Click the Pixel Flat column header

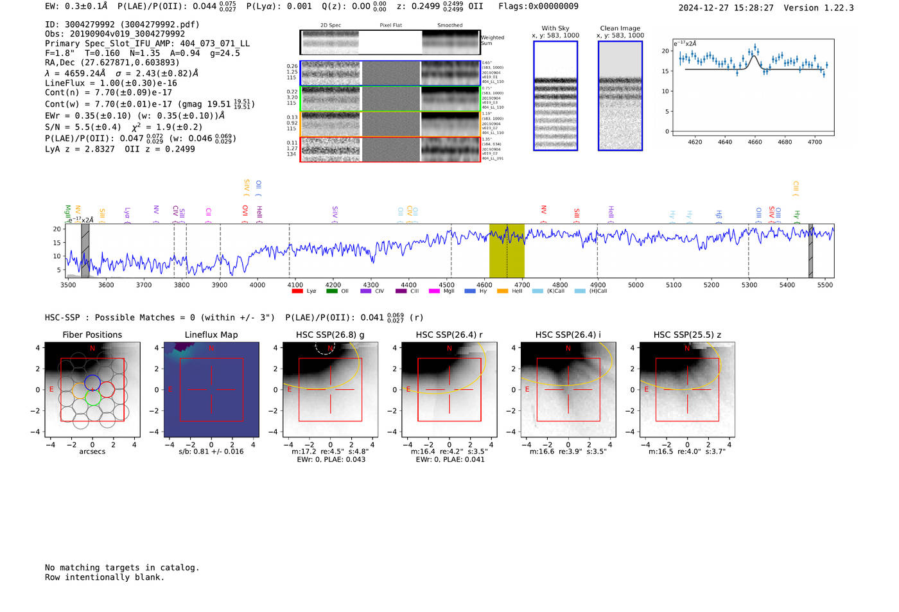[390, 26]
